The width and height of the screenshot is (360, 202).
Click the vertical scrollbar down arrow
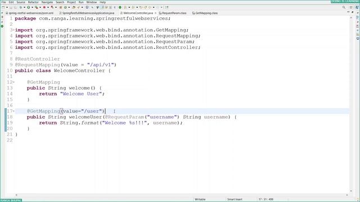pyautogui.click(x=351, y=191)
